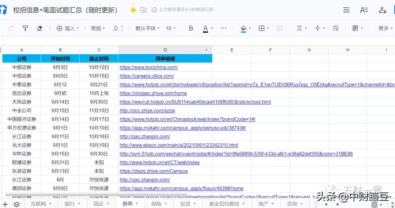Viewport: 395px width, 208px height.
Task: Open the hamburger menu icon at top right
Action: pos(346,10)
